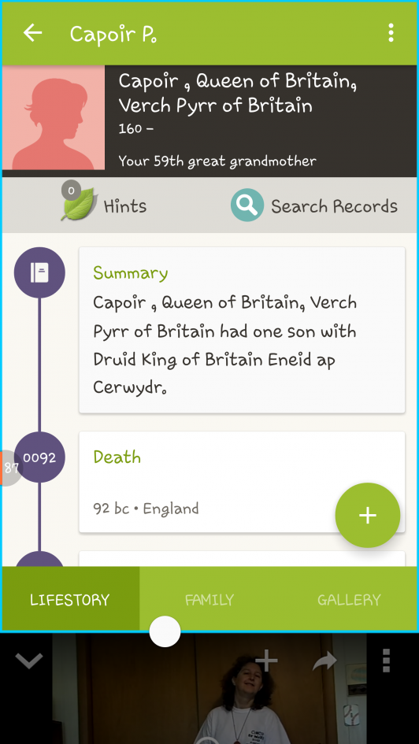Tap the Hints label
Screen dimensions: 419x744
[x=125, y=206]
